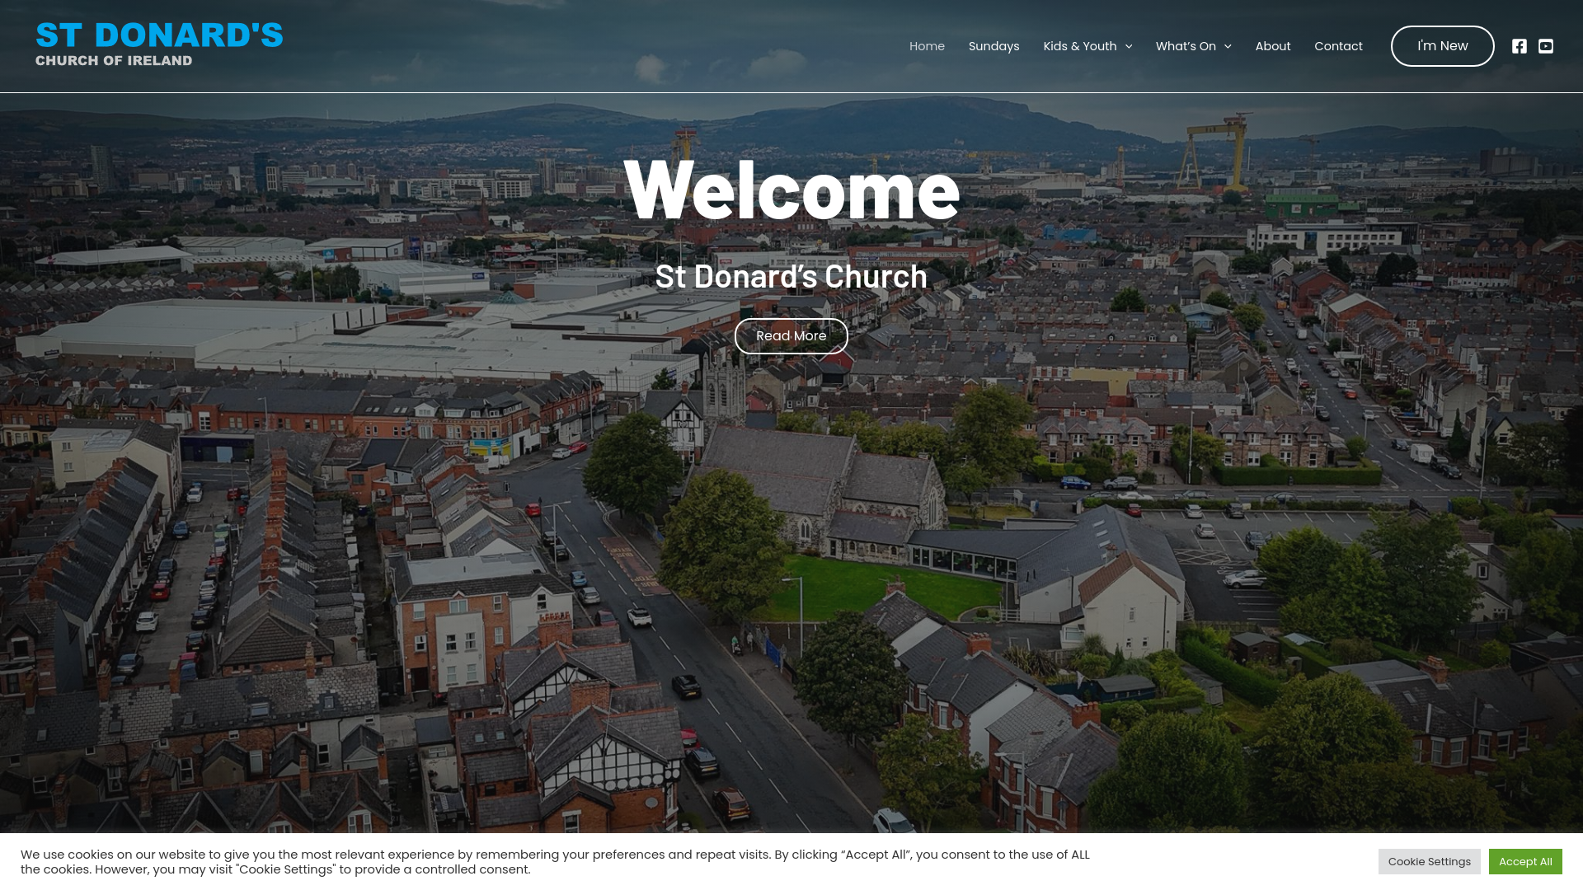Screen dimensions: 1583x890
Task: Open the Sundays menu item
Action: pos(993,46)
